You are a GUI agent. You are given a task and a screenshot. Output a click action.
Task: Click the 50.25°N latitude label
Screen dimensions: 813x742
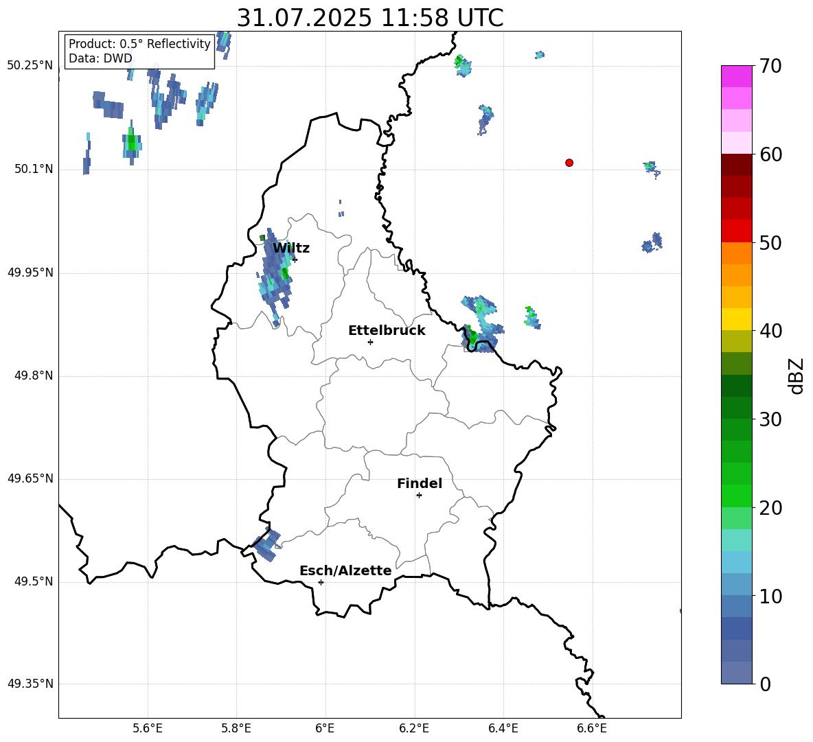(30, 66)
